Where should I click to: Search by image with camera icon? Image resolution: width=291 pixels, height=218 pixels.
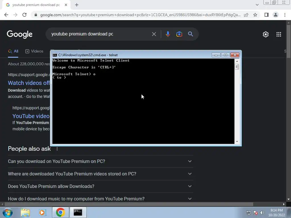(179, 34)
